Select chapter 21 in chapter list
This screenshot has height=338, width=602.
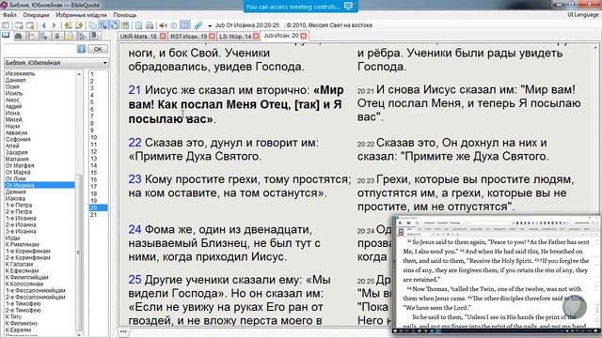pos(93,215)
